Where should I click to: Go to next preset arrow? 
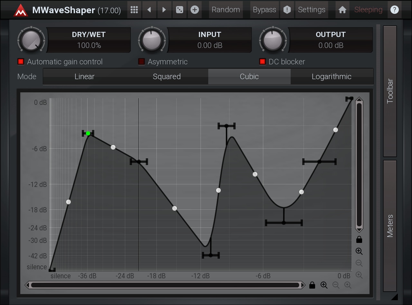click(x=164, y=10)
